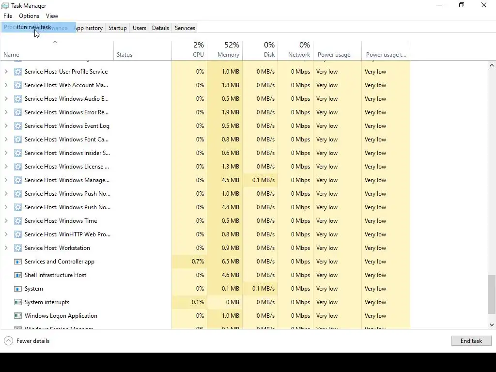Click the Shell Infrastructure Host icon

[18, 275]
